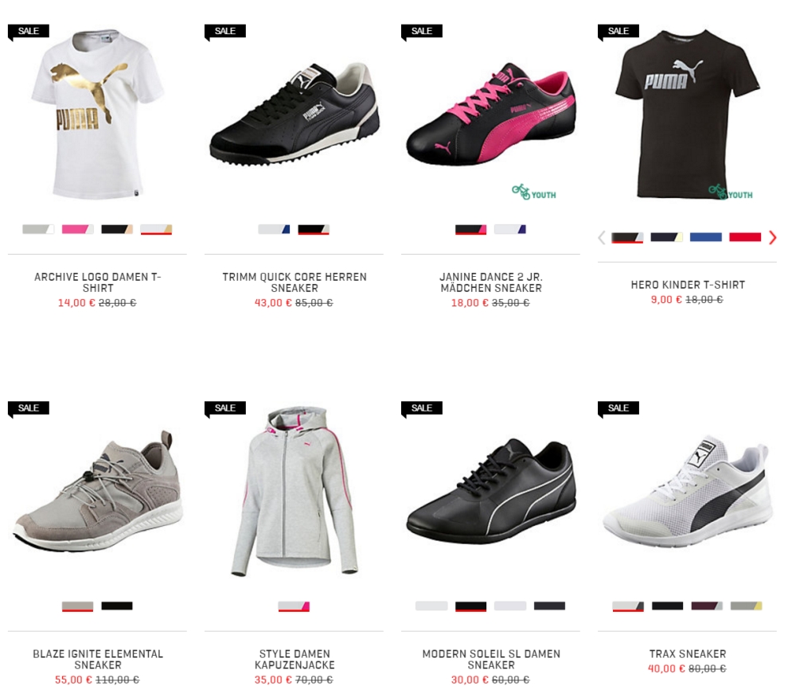Click the Archive Logo Damen T-Shirt product image
Image resolution: width=796 pixels, height=697 pixels.
[x=97, y=114]
